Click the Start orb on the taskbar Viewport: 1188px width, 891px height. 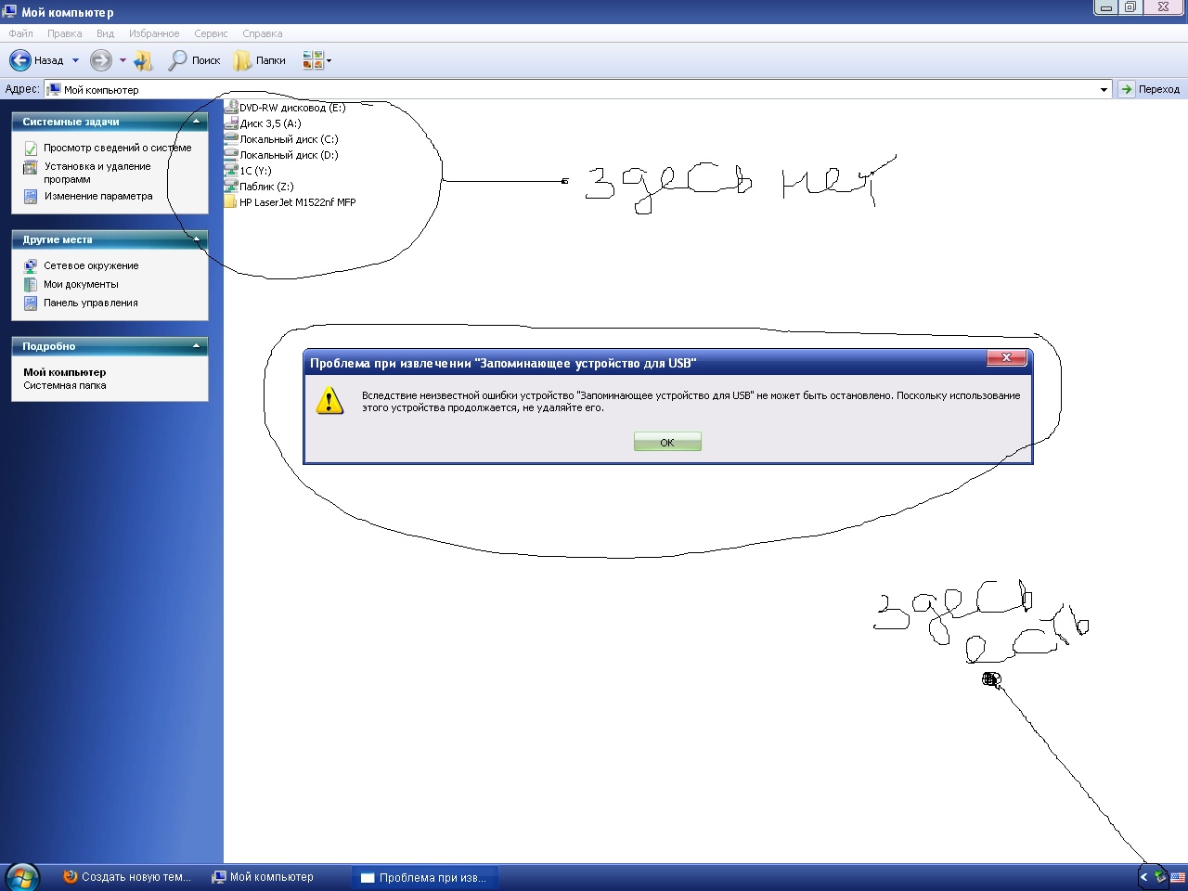[21, 877]
